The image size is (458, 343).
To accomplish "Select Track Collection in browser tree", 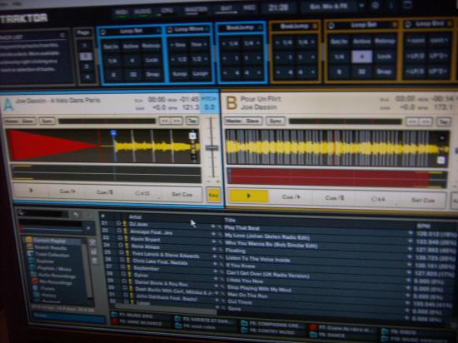I will (x=52, y=255).
